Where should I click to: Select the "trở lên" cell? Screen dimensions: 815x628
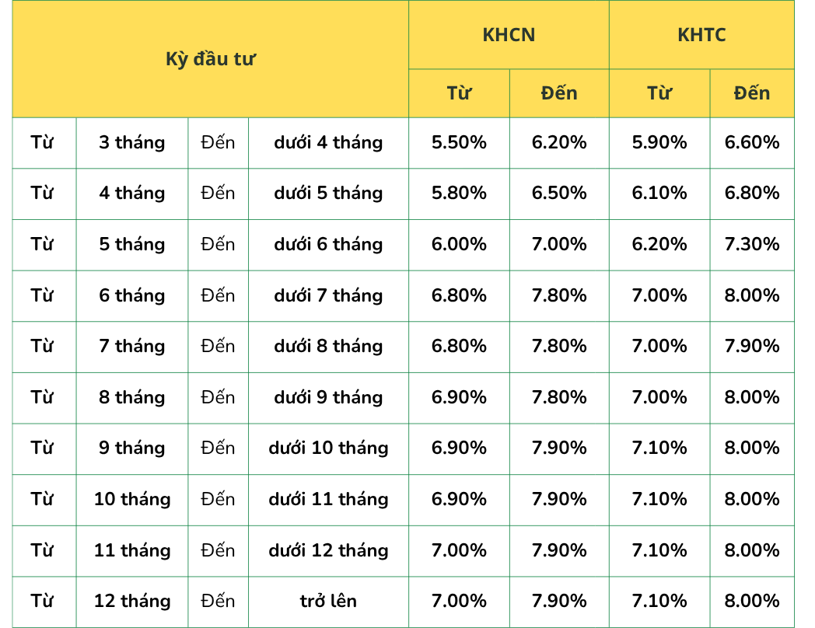pos(328,601)
